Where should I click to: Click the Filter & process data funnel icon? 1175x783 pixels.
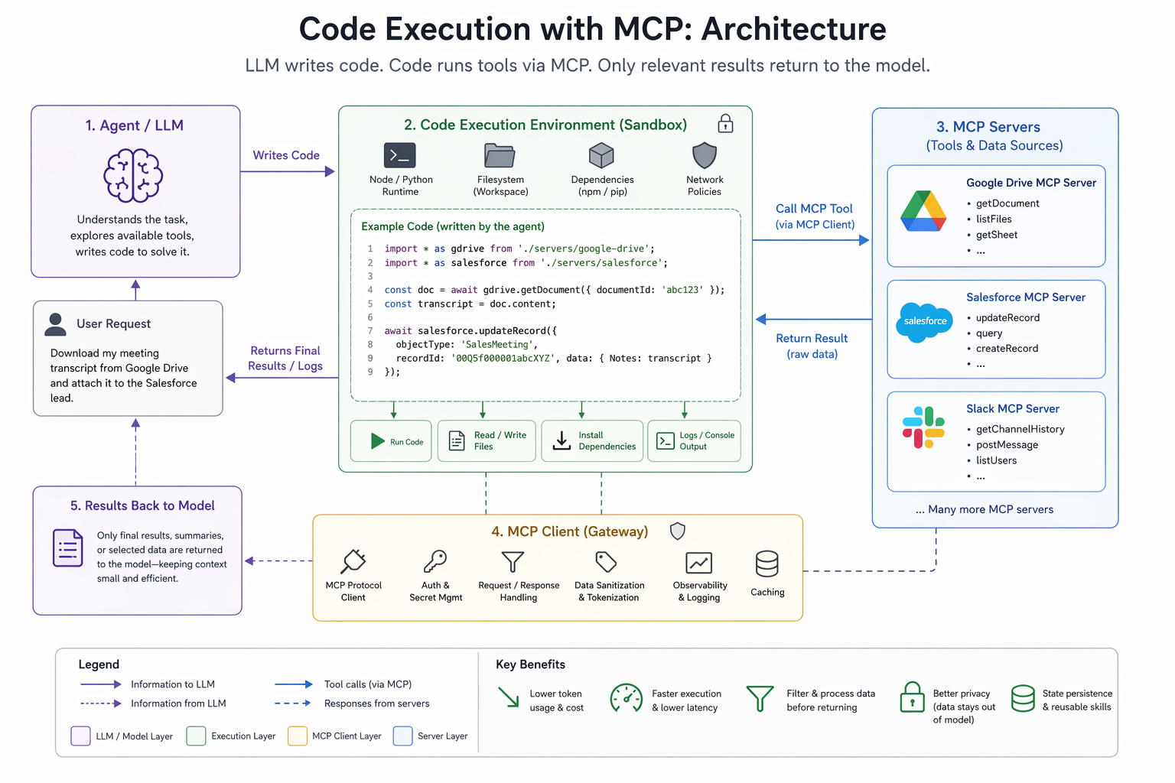tap(760, 698)
